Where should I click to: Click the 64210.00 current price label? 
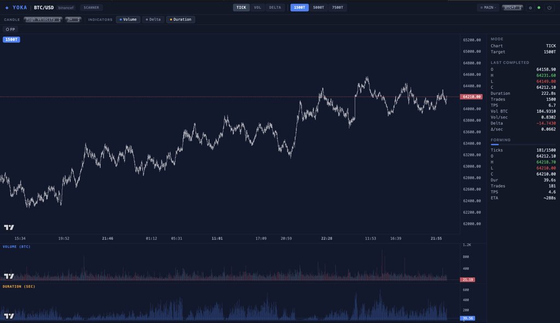(471, 97)
